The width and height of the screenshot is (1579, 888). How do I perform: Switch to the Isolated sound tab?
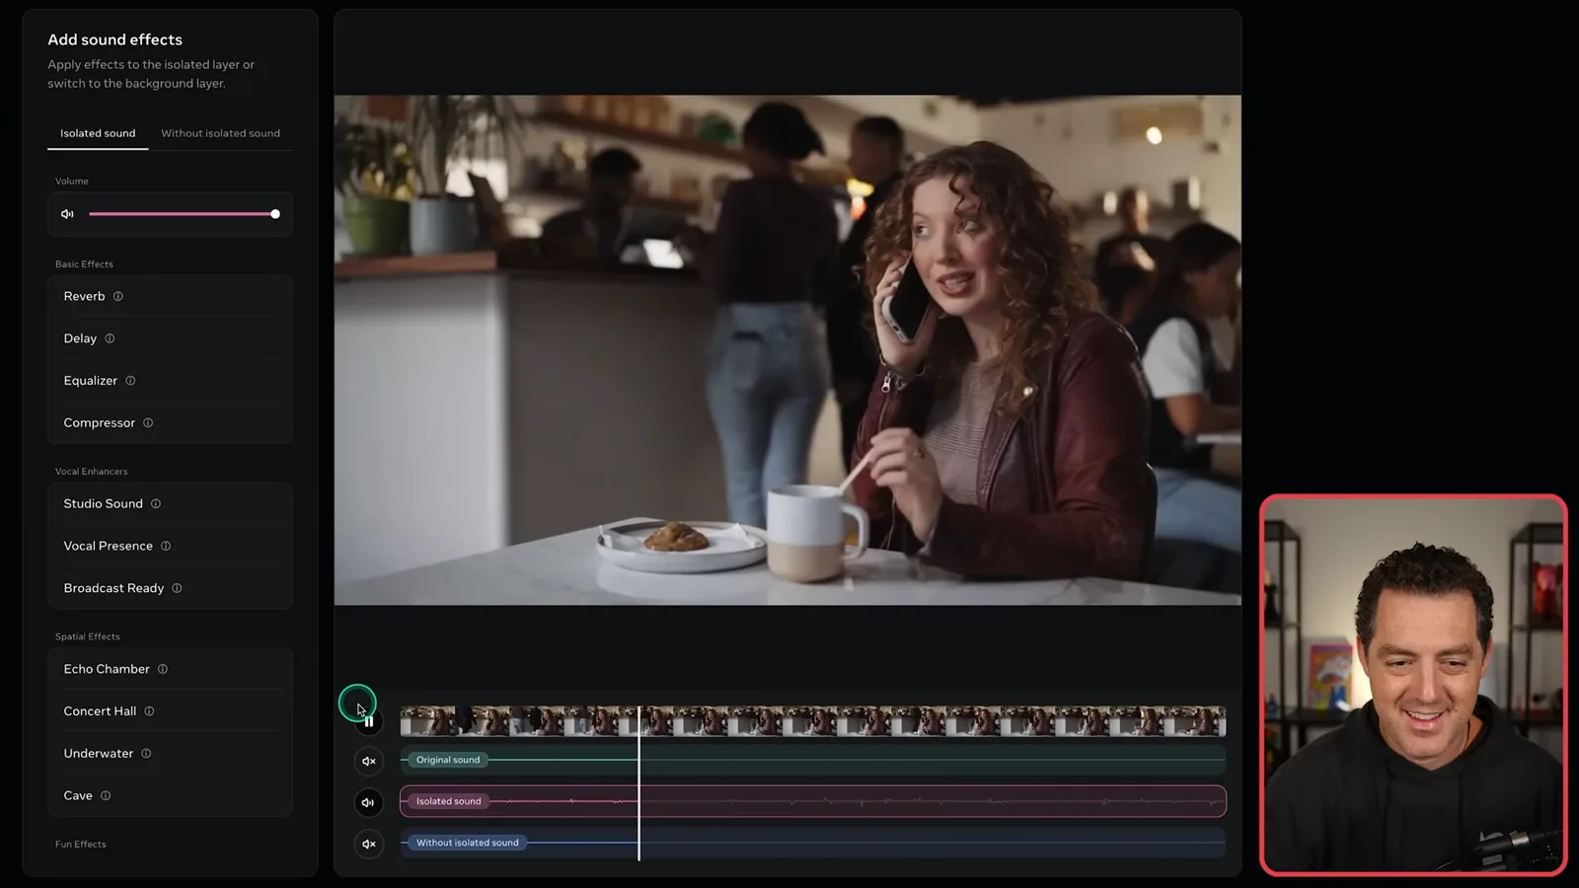pos(98,133)
